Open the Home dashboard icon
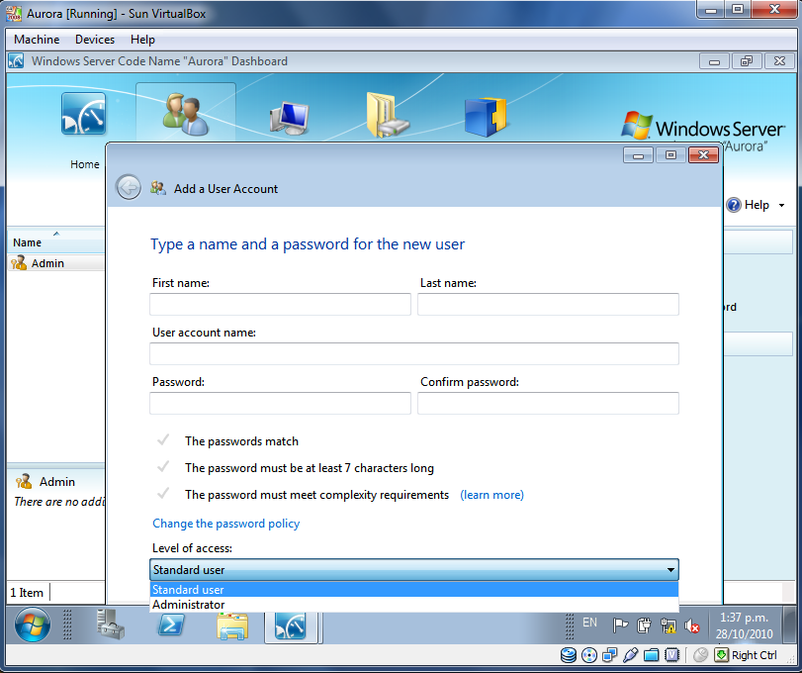This screenshot has width=802, height=673. [84, 115]
